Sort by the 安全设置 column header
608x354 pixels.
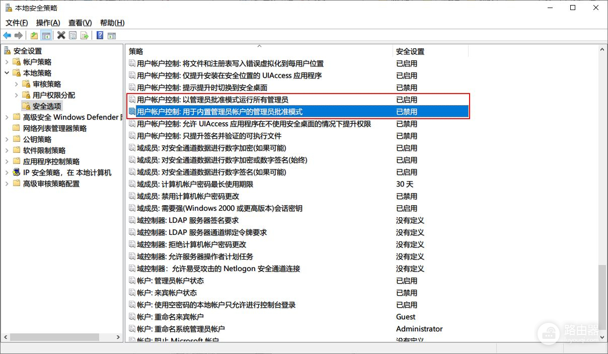click(x=430, y=51)
